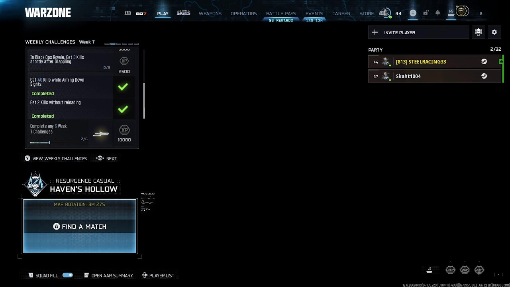
Task: Go to the Battle Pass tab
Action: 281,14
